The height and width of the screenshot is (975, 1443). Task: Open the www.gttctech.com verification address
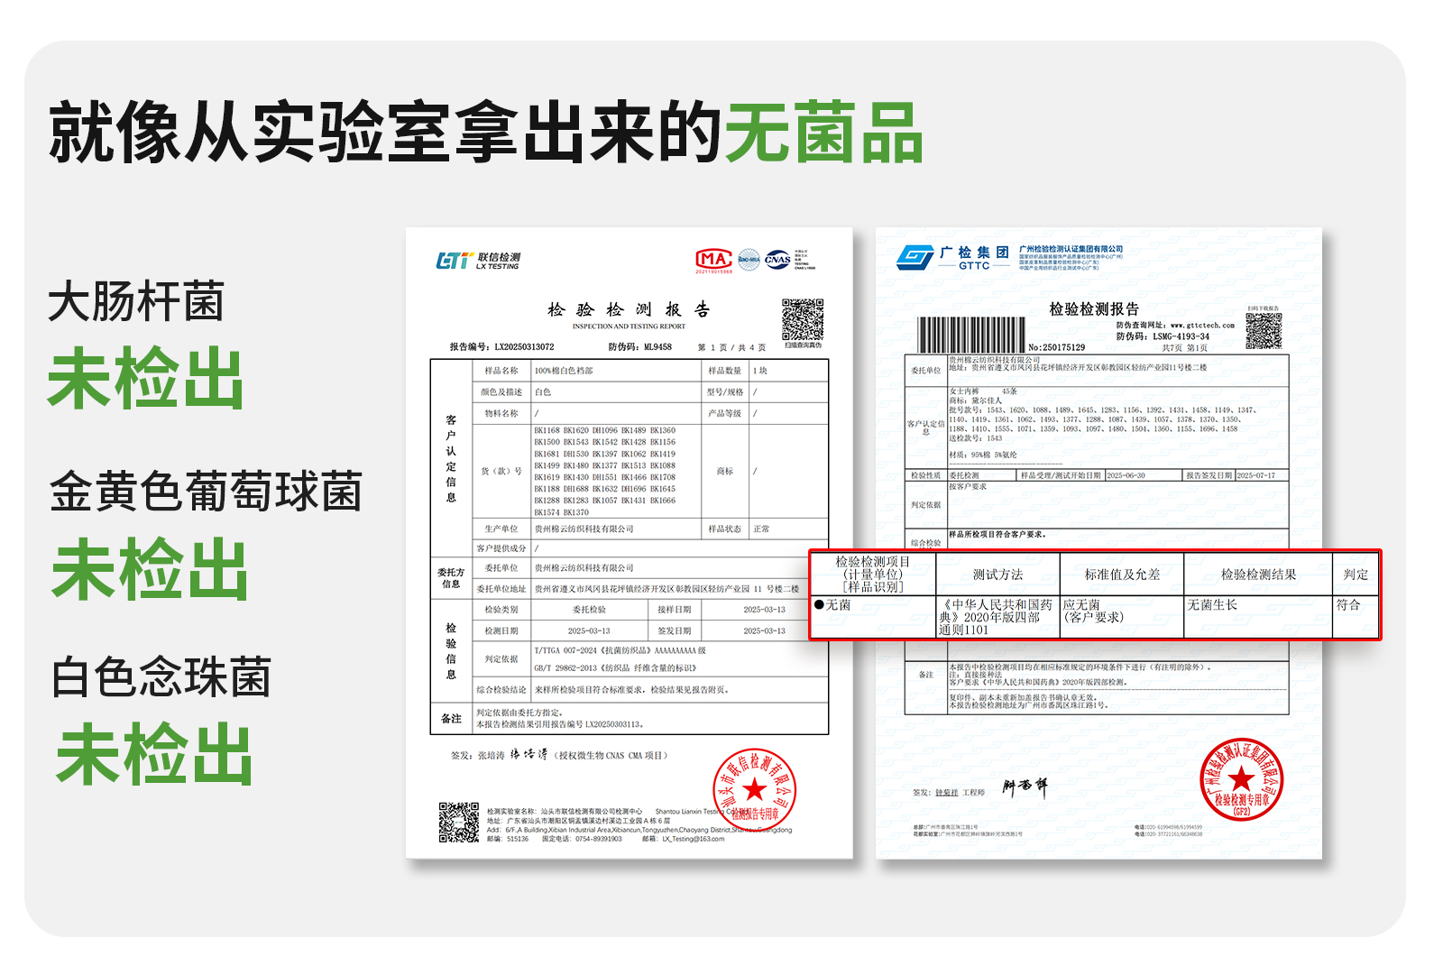click(1202, 326)
